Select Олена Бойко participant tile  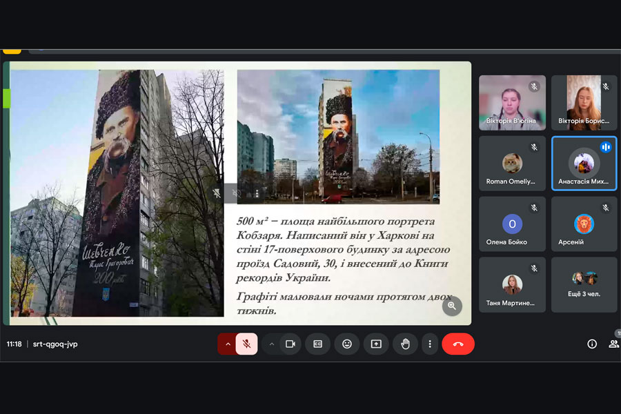[512, 224]
